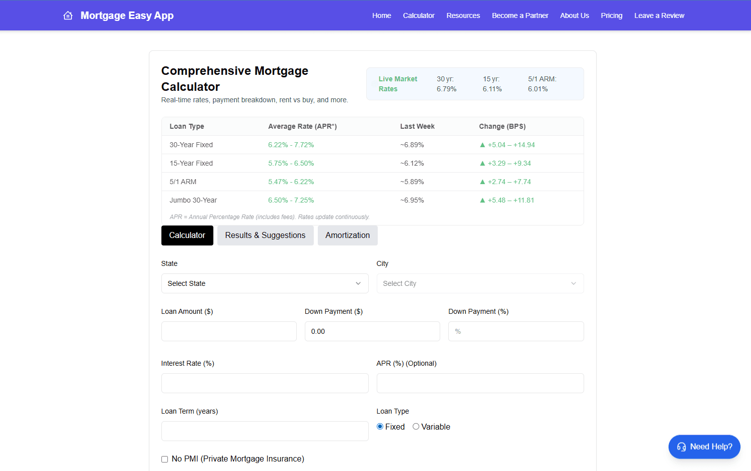The image size is (751, 471).
Task: Click rate value 5.75% - 6.50%
Action: [x=291, y=163]
